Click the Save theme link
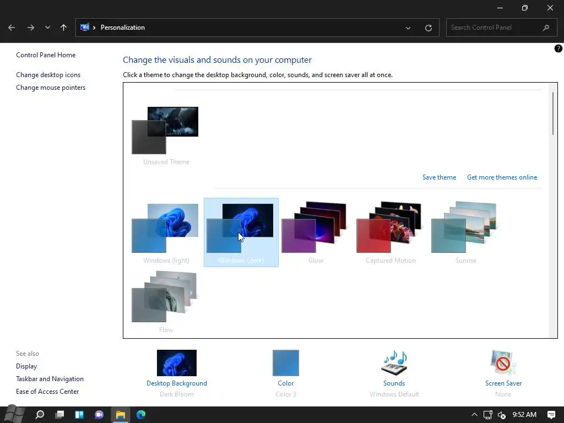The image size is (564, 423). [x=439, y=177]
